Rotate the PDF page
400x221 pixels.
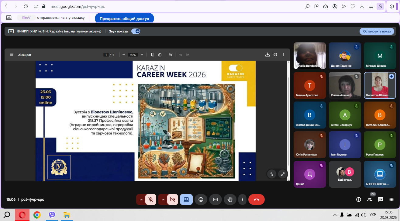160,55
